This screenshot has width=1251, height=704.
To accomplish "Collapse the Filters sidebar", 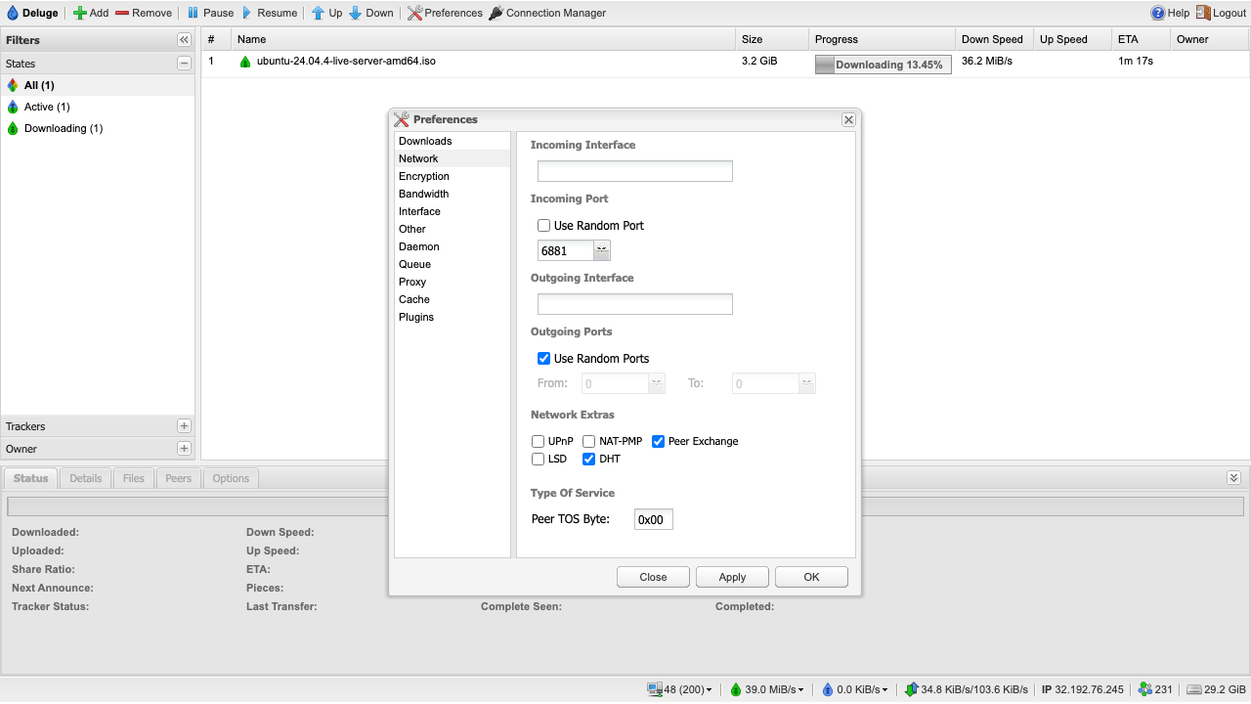I will click(x=184, y=40).
